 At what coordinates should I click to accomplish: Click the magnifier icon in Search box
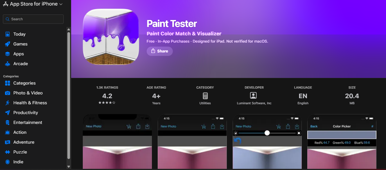[x=8, y=19]
